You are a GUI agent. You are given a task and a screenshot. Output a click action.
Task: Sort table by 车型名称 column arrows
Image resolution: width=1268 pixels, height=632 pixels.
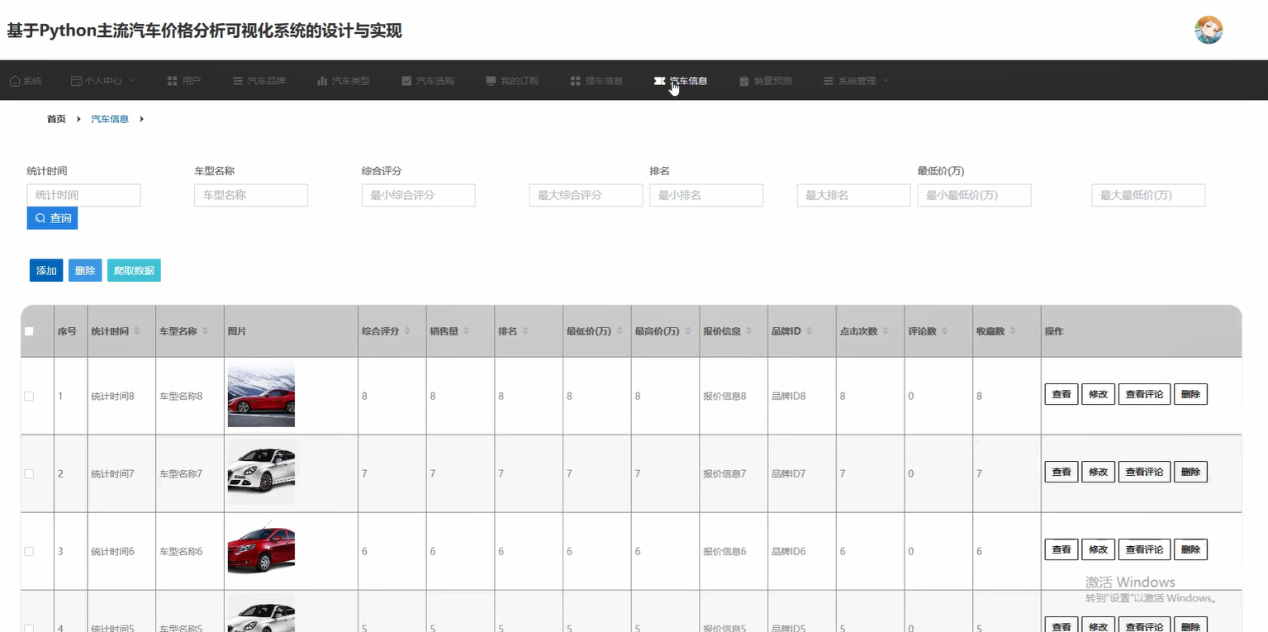[206, 331]
